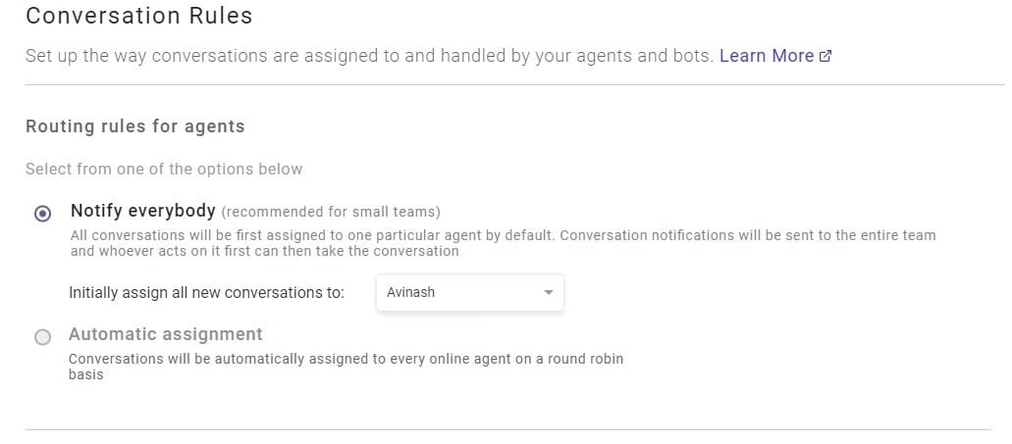The image size is (1012, 444).
Task: Click the divider line under the page description
Action: pyautogui.click(x=515, y=84)
